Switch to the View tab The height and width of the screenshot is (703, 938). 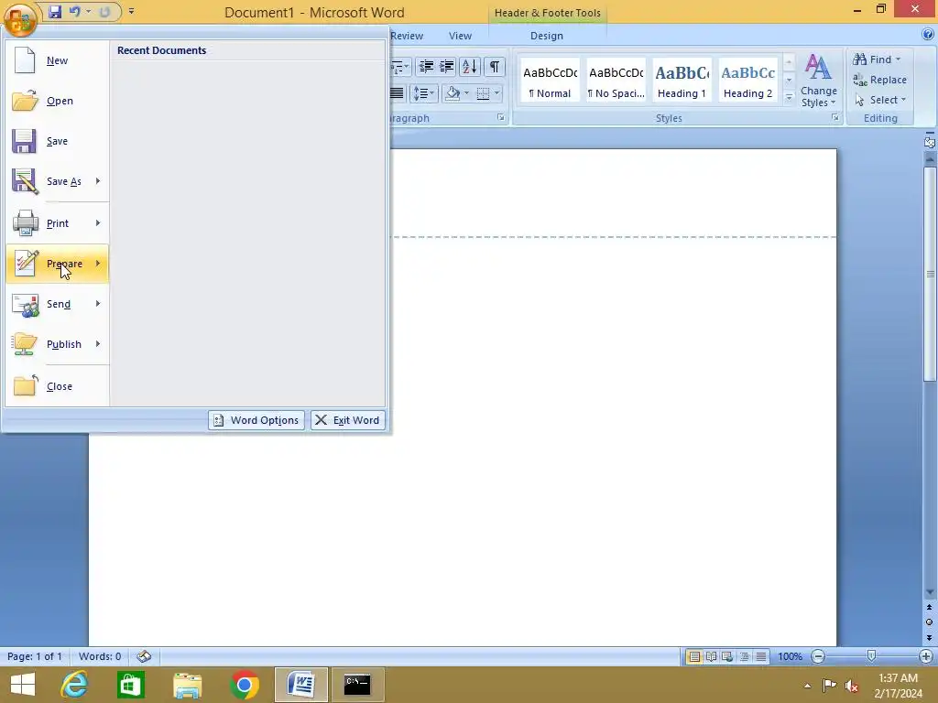[460, 36]
